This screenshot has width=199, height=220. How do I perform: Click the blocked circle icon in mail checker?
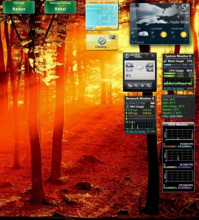[x=101, y=41]
